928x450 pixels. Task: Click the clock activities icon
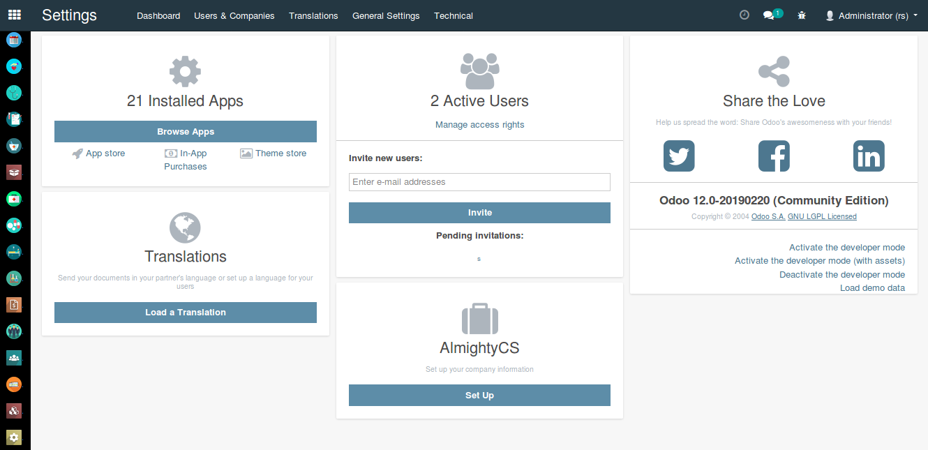click(744, 15)
